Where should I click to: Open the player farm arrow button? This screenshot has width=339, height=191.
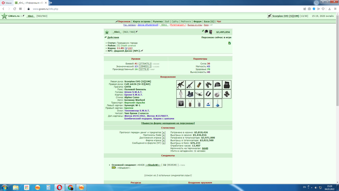coord(164,140)
